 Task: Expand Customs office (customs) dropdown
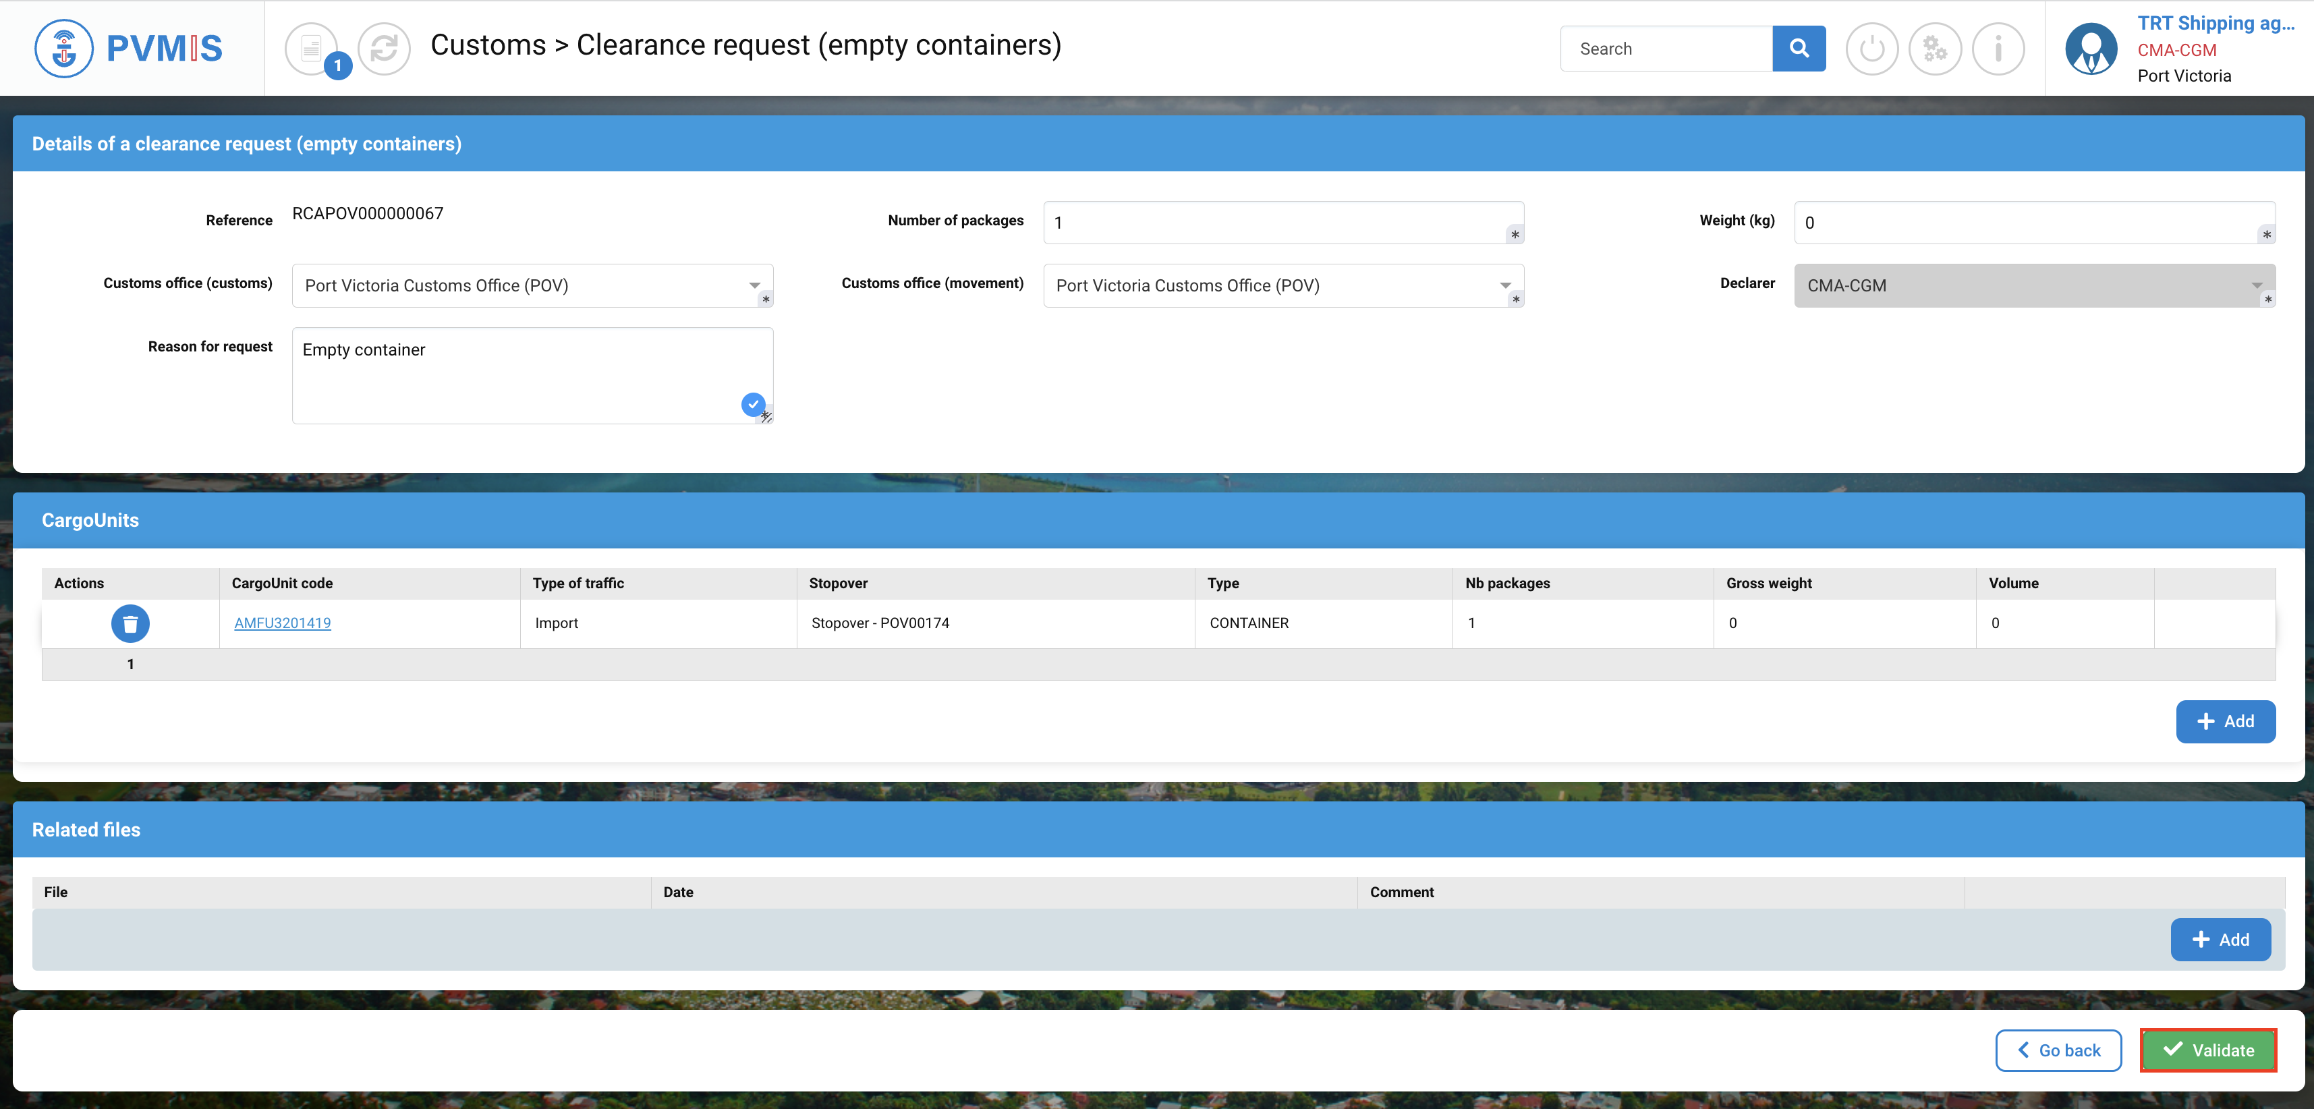coord(754,285)
